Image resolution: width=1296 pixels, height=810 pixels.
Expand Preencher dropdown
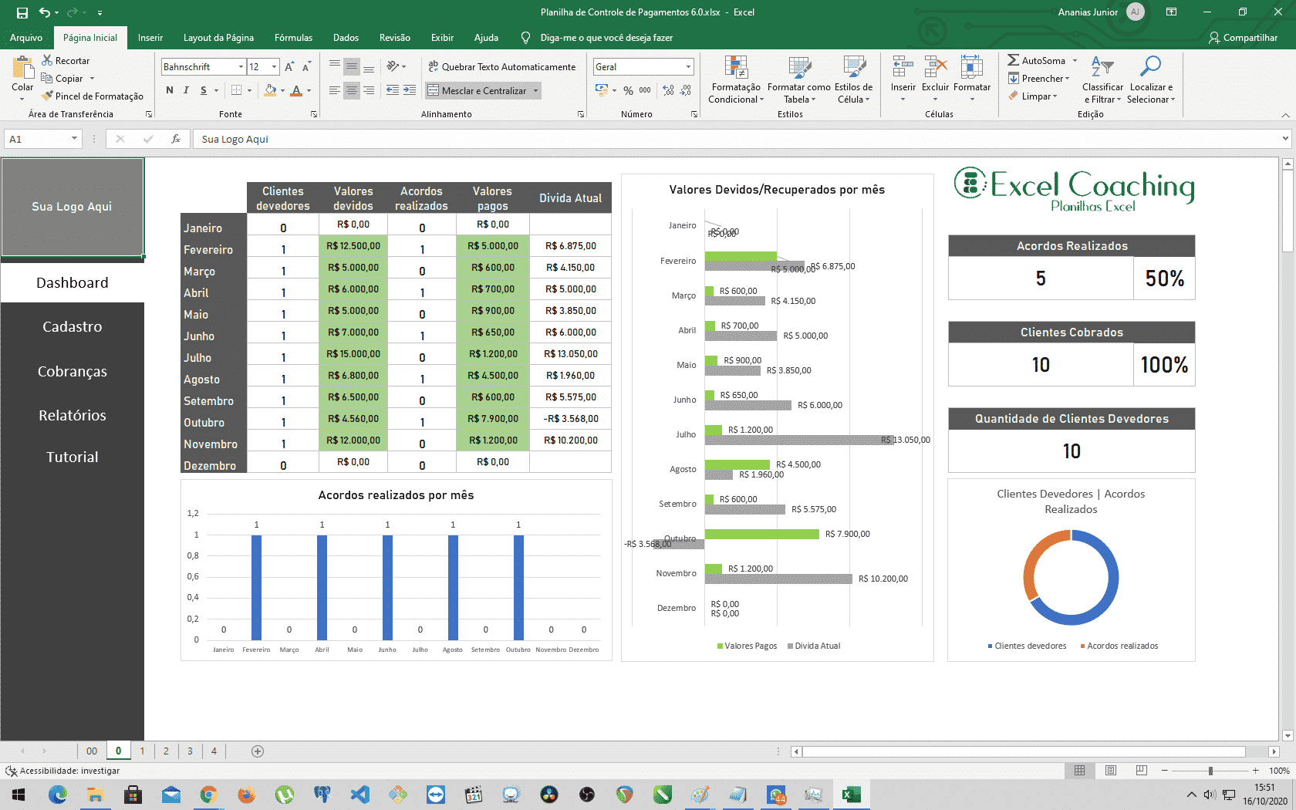pyautogui.click(x=1068, y=79)
